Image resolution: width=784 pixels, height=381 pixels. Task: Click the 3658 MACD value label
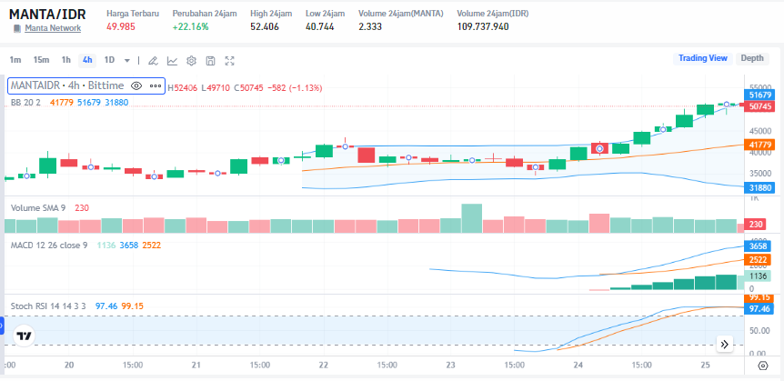tap(759, 246)
